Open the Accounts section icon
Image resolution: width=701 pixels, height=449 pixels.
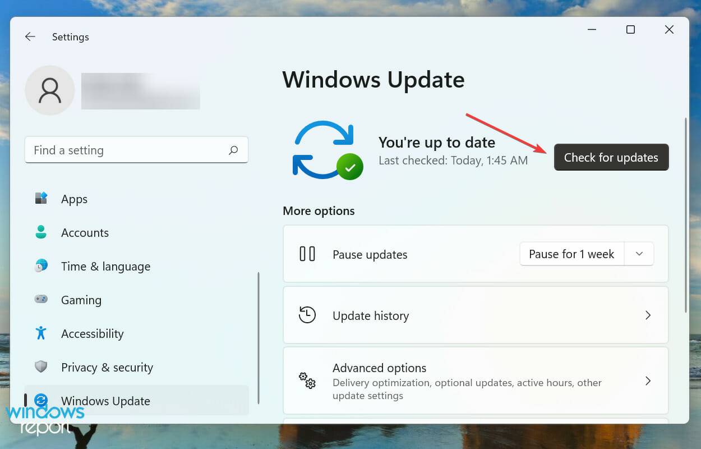[x=41, y=232]
